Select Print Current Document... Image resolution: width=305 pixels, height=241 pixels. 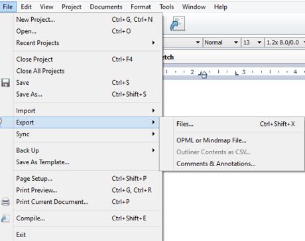click(86, 202)
